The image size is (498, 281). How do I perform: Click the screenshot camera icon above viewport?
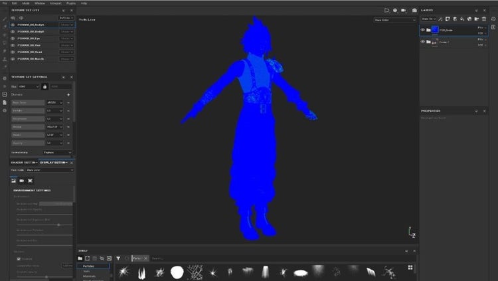tap(414, 11)
